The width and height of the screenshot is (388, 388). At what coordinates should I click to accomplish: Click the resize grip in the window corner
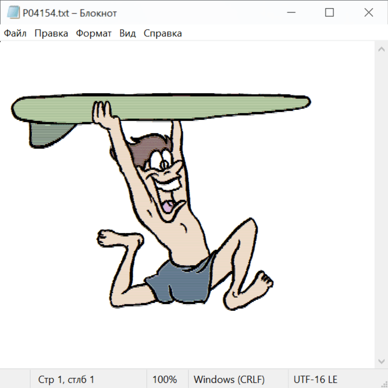(x=384, y=384)
